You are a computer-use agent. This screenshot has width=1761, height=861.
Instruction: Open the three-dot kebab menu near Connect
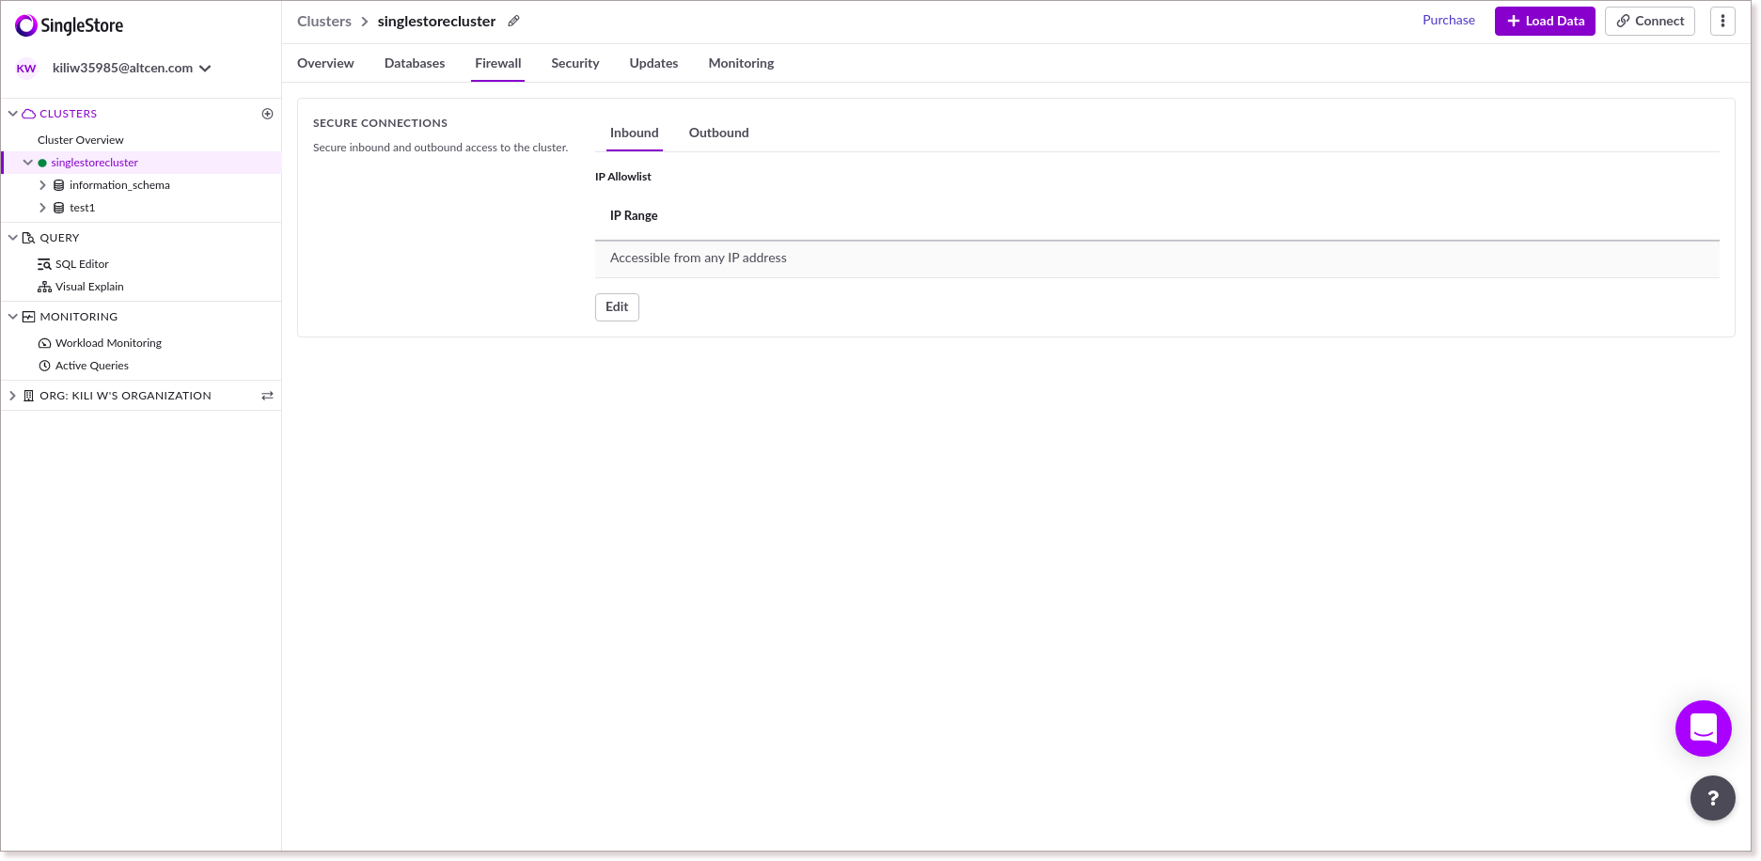pyautogui.click(x=1722, y=20)
